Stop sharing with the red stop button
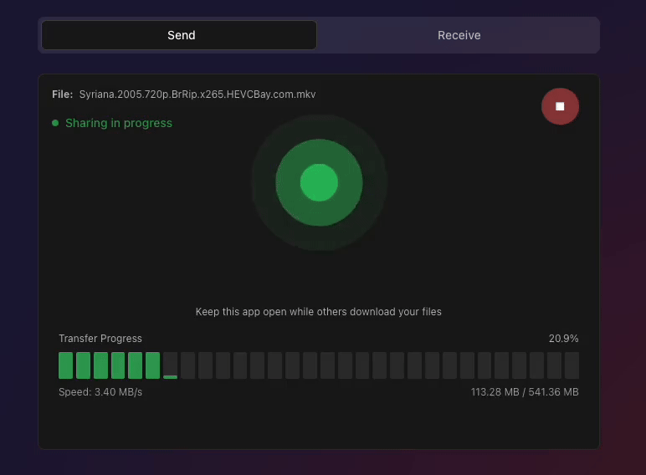 [x=560, y=106]
